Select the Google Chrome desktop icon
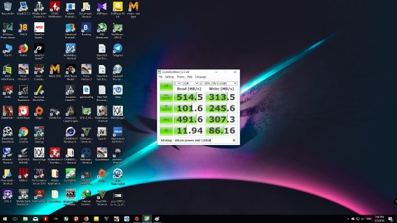This screenshot has width=397, height=223. click(x=24, y=135)
